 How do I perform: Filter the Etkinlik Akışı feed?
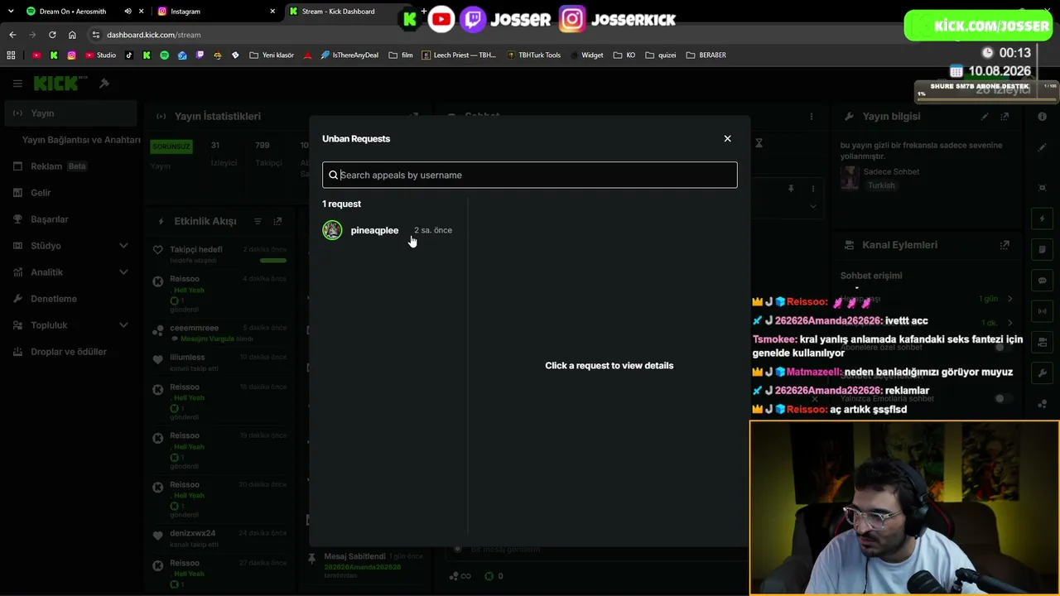coord(258,221)
